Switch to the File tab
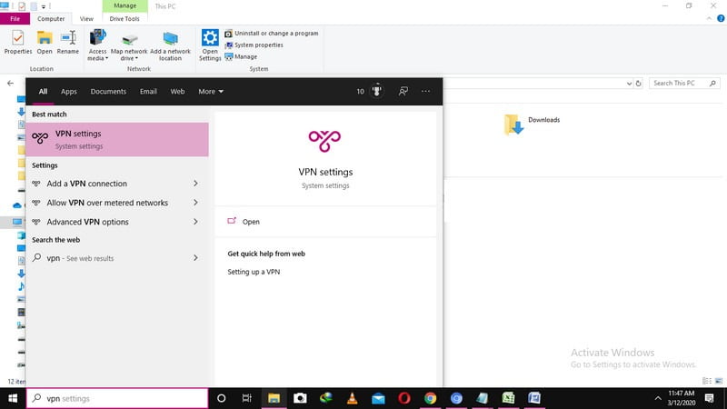727x409 pixels. (x=15, y=18)
